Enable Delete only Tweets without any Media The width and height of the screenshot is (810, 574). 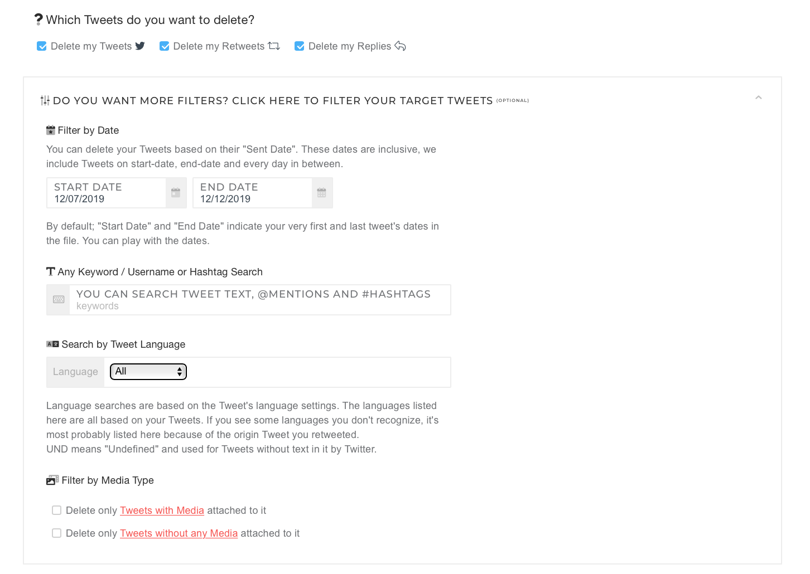[56, 533]
